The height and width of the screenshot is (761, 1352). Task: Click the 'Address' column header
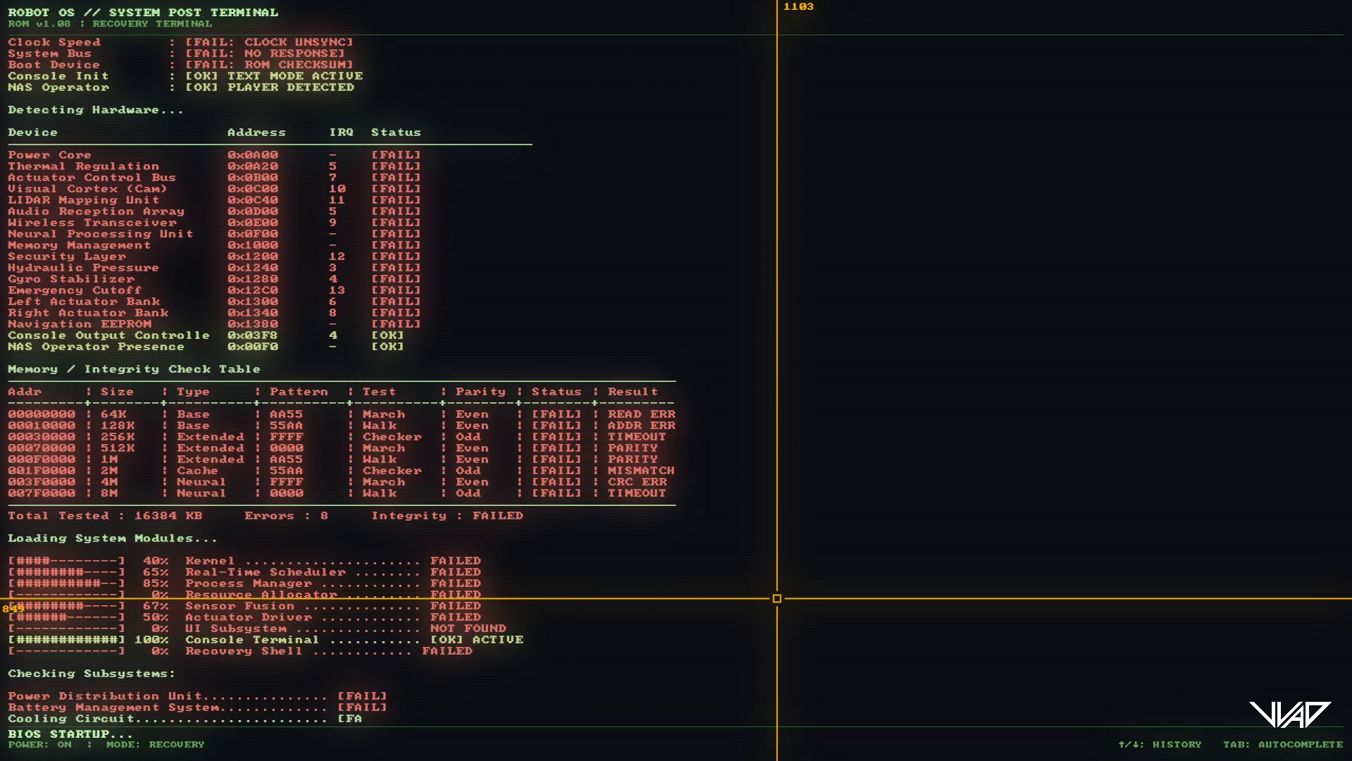pyautogui.click(x=256, y=132)
